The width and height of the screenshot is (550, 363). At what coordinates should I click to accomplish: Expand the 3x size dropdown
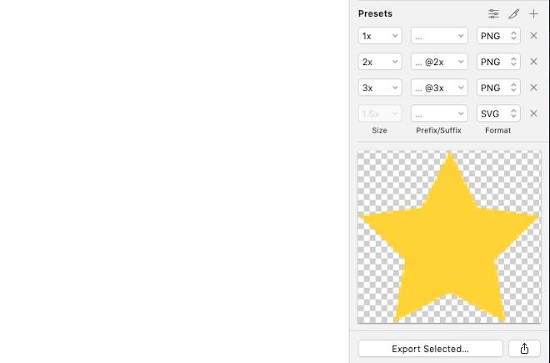tap(380, 88)
